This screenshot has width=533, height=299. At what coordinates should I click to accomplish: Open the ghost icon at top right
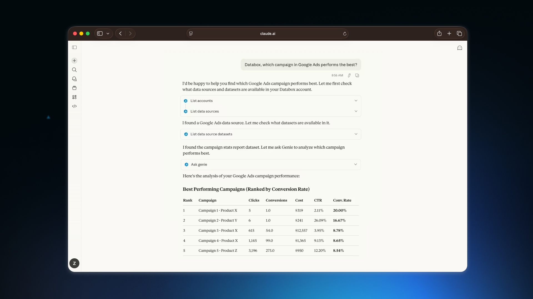[459, 48]
